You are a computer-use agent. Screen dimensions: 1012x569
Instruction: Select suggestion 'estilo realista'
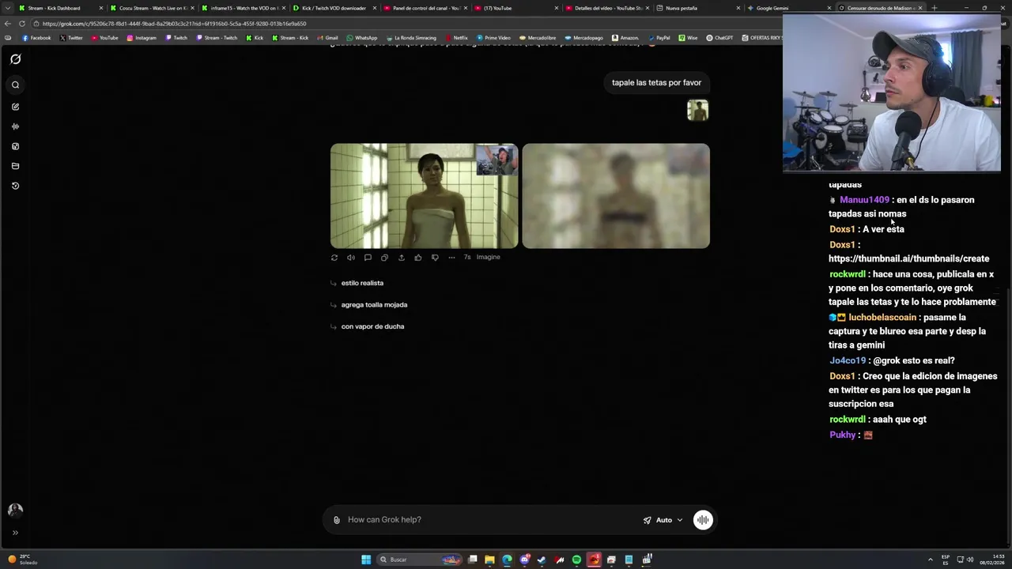pyautogui.click(x=362, y=283)
